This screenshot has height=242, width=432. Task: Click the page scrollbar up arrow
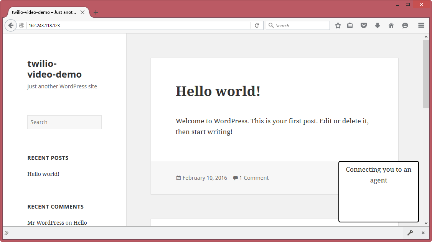coord(426,37)
